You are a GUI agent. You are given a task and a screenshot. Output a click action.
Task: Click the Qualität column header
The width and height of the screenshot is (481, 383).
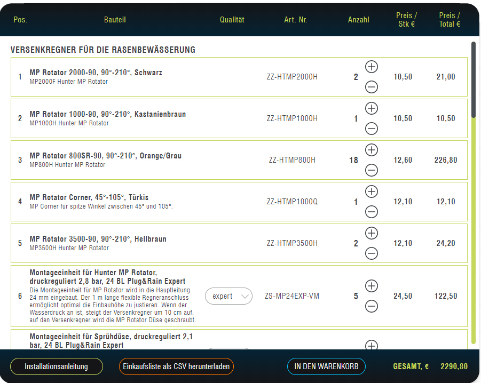232,20
